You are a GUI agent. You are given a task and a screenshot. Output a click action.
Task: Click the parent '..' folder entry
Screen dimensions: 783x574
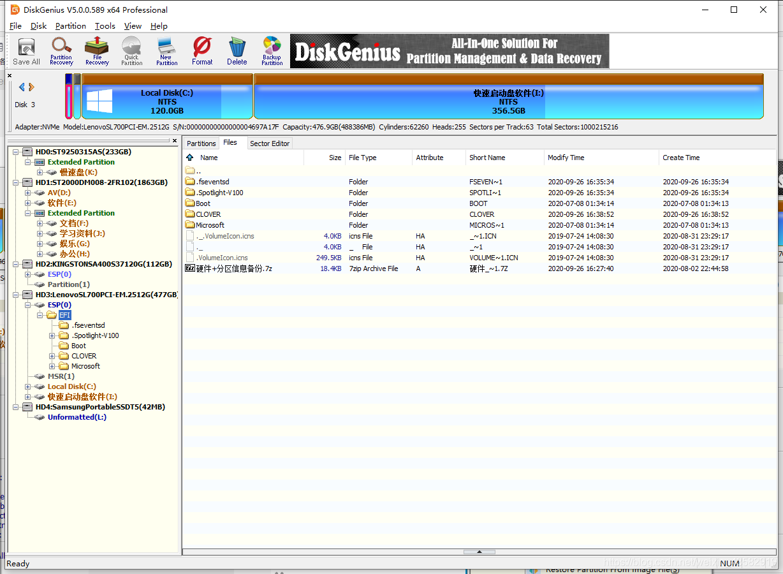pos(193,171)
